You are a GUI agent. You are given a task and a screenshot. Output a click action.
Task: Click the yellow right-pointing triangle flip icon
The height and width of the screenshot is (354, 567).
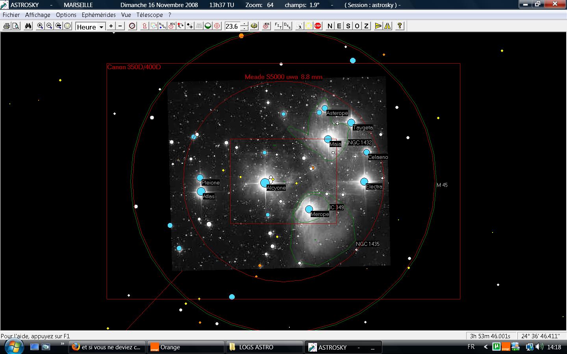[x=378, y=26]
